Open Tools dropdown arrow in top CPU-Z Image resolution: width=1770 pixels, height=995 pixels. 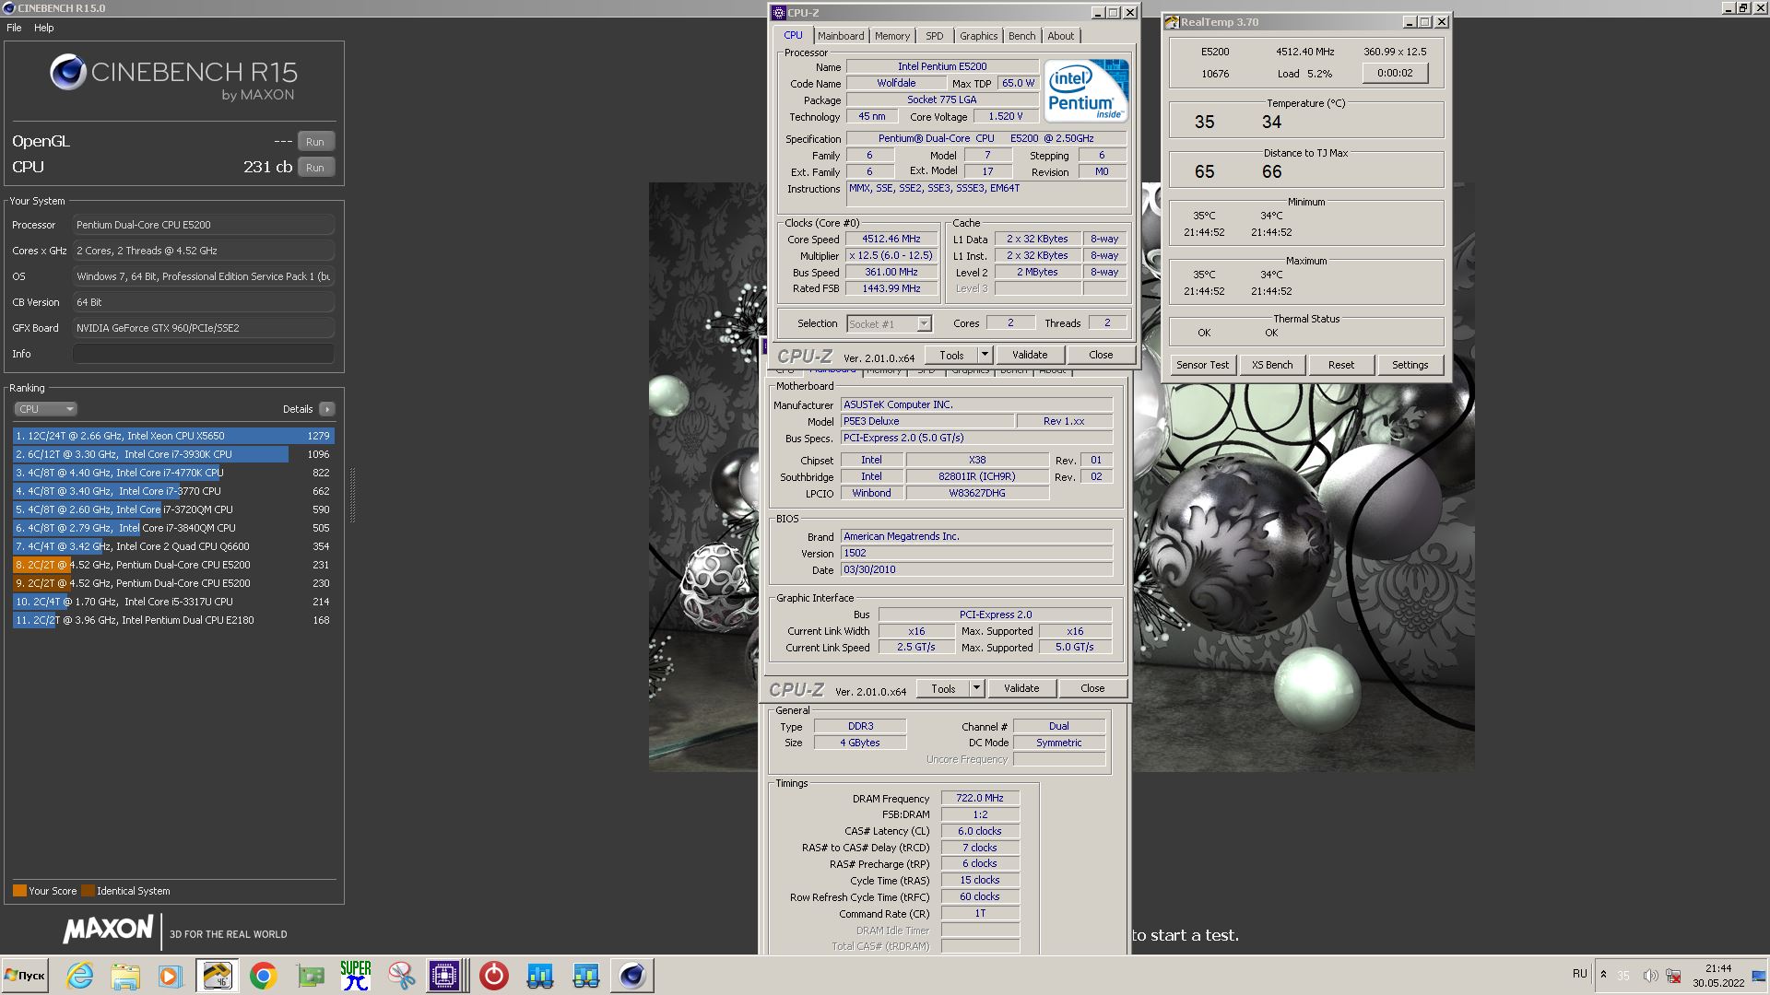coord(985,355)
